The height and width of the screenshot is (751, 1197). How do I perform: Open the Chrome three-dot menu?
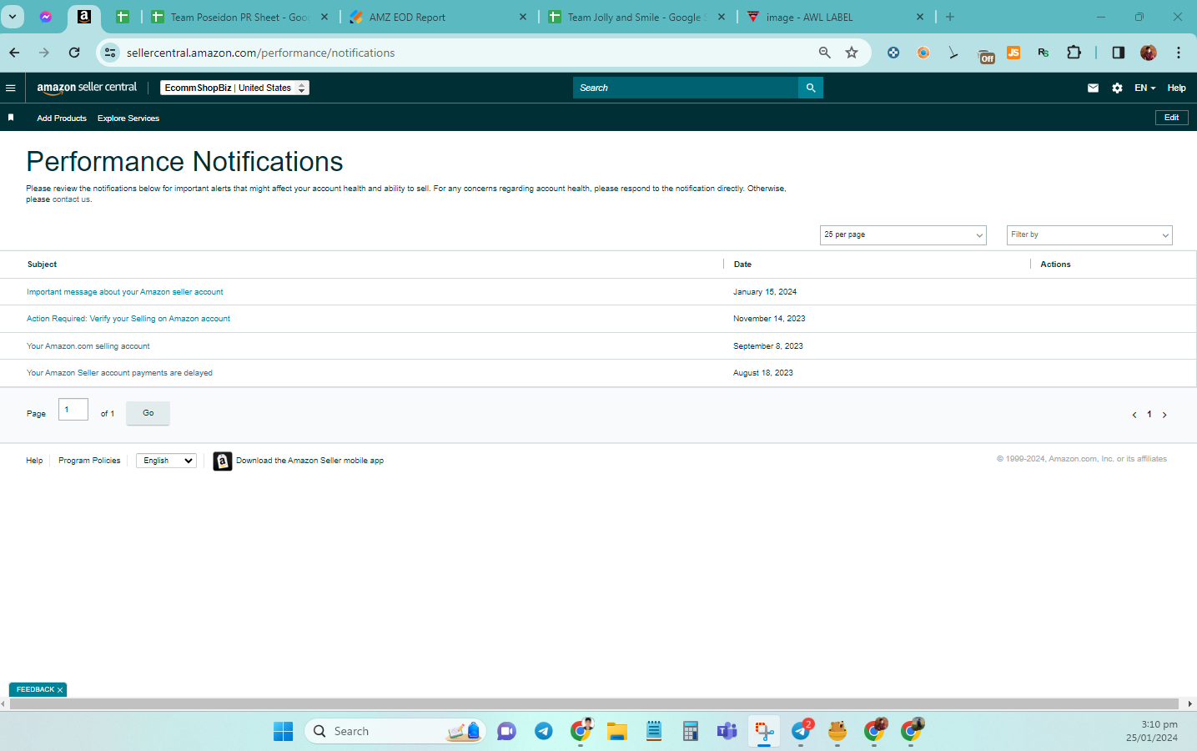pos(1179,53)
